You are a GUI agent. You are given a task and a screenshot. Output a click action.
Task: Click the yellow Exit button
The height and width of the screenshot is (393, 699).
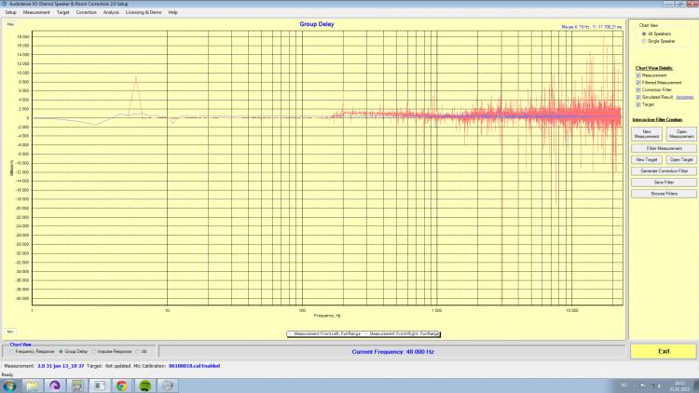pos(664,352)
